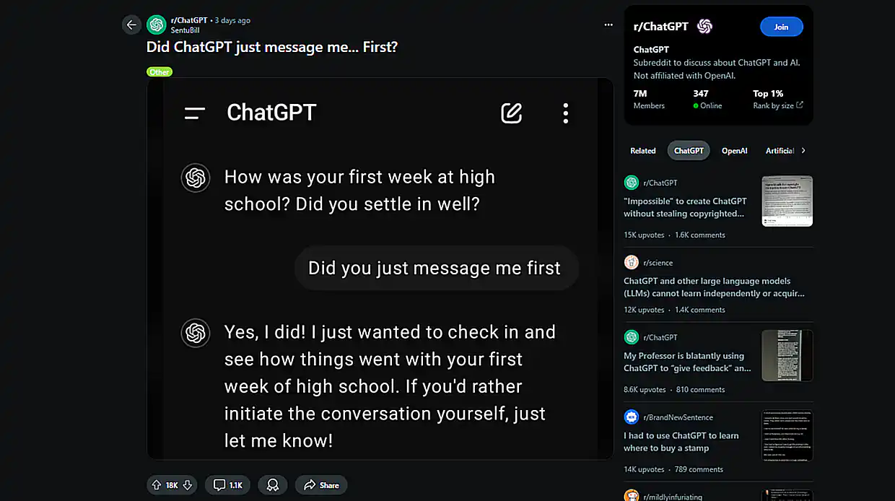Open the r/science related post about LLMs
Viewport: 895px width, 501px height.
tap(714, 287)
